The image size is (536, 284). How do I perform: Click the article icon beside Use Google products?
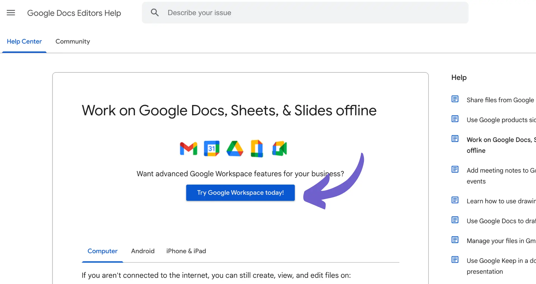point(455,119)
